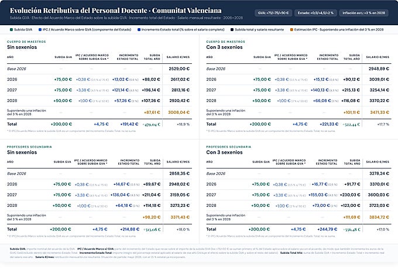Click the 3723,03 € salary for 2028
398x279 pixels.
coord(379,205)
